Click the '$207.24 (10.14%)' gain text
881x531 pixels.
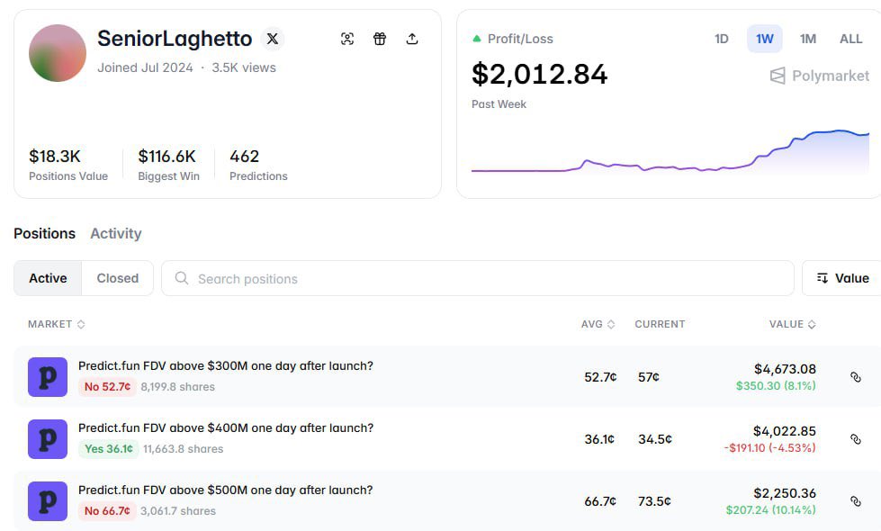click(x=771, y=510)
